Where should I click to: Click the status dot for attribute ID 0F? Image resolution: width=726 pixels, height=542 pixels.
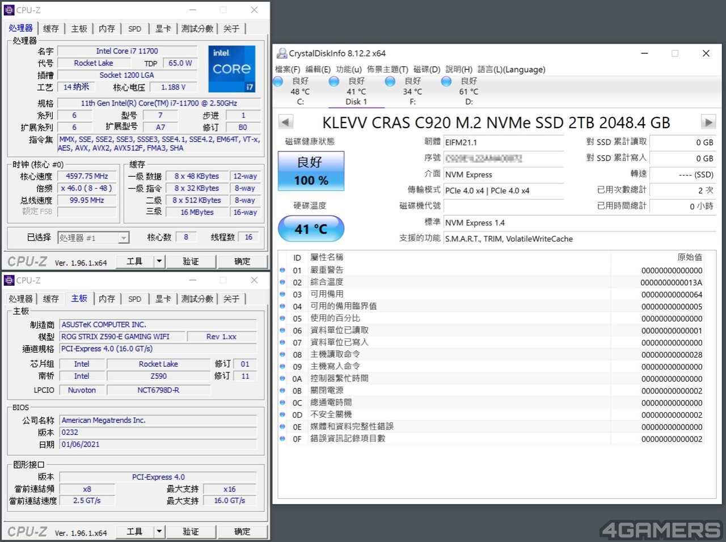point(282,438)
